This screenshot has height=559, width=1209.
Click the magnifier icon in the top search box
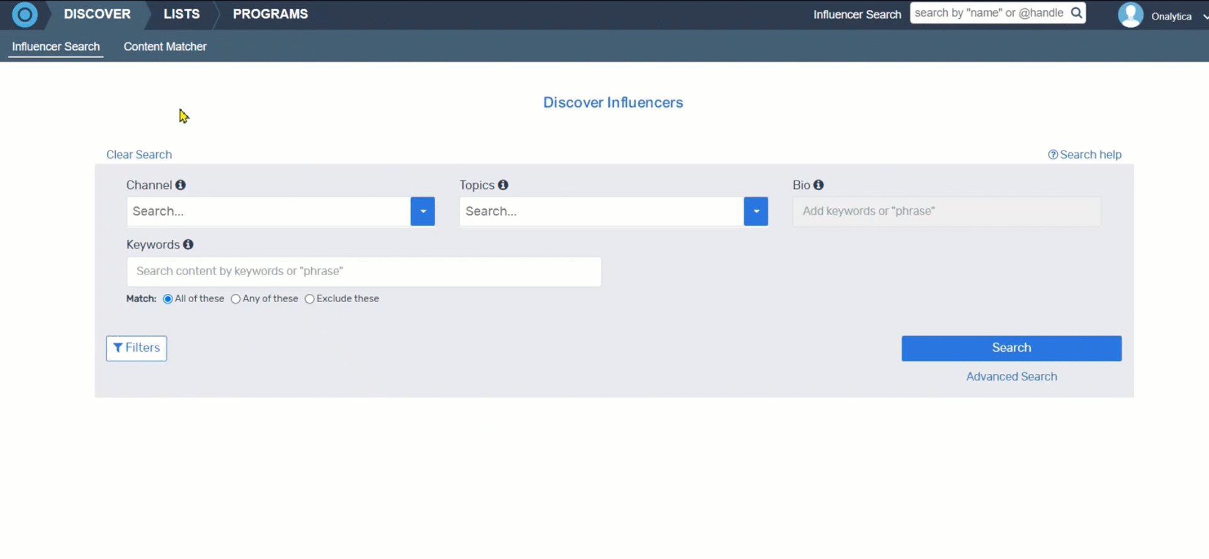pyautogui.click(x=1077, y=13)
